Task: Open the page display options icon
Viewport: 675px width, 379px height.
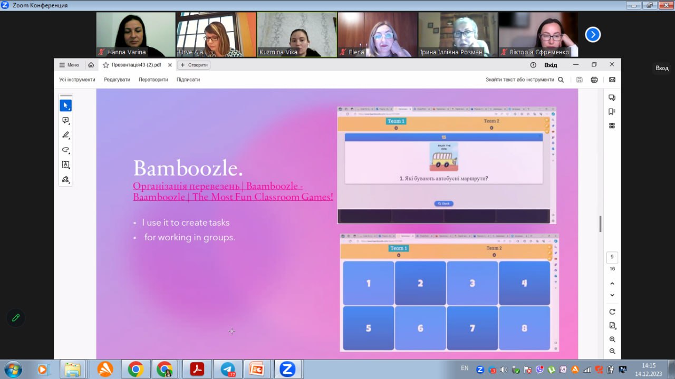Action: pyautogui.click(x=612, y=325)
